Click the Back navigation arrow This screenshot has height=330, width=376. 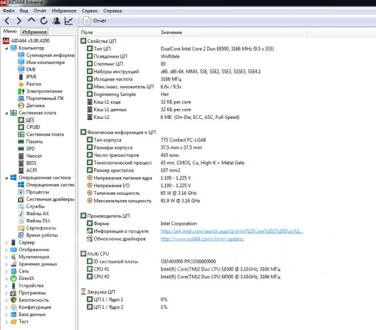(x=7, y=21)
